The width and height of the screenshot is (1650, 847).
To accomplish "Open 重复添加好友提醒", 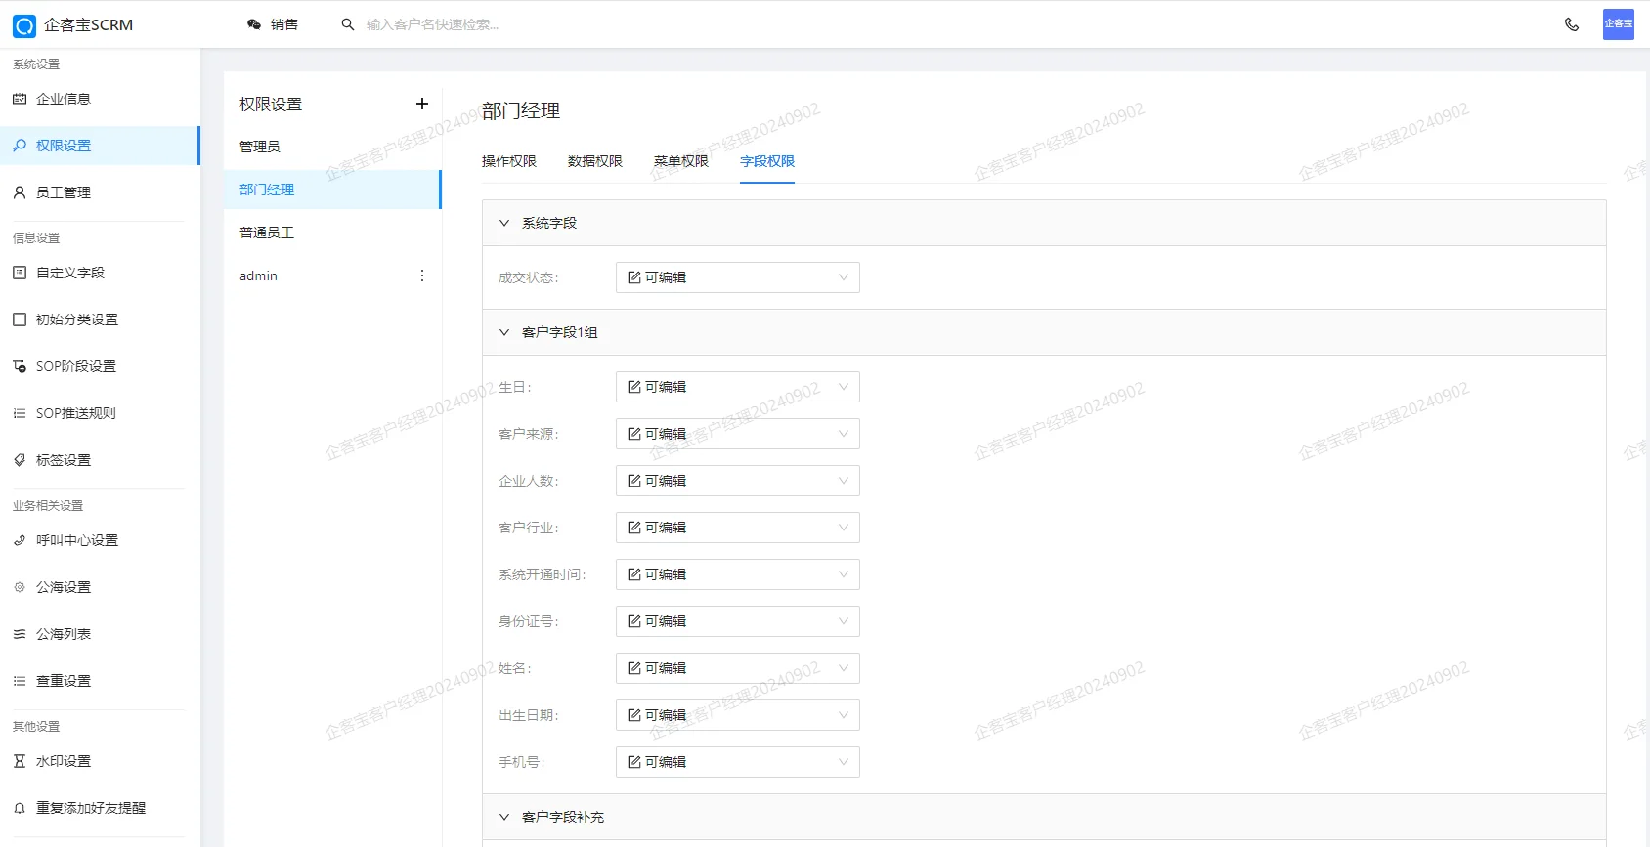I will tap(100, 808).
